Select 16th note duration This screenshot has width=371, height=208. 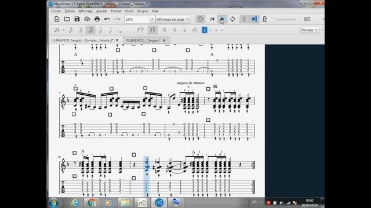click(81, 30)
